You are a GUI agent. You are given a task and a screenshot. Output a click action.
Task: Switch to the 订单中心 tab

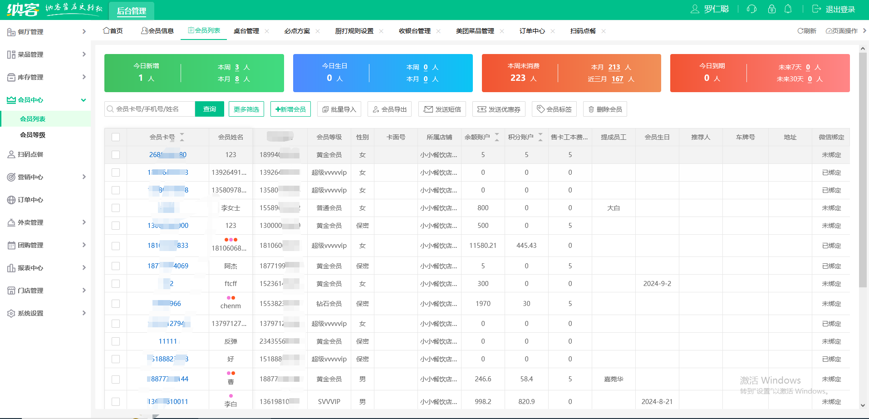[532, 31]
